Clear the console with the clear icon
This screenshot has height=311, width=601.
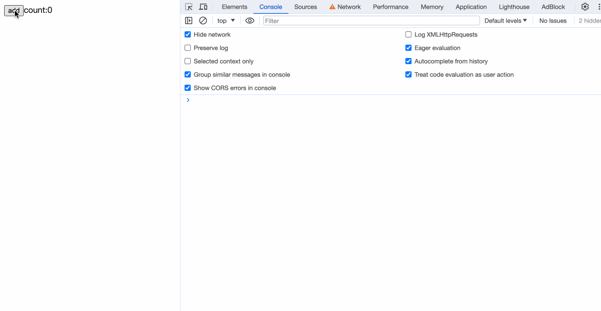coord(203,21)
